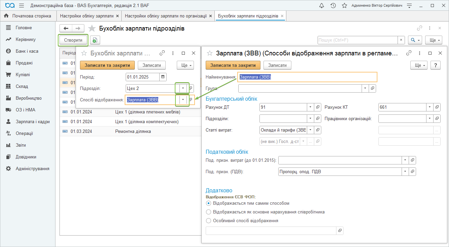Click the question mark help button
449x247 pixels.
point(436,65)
